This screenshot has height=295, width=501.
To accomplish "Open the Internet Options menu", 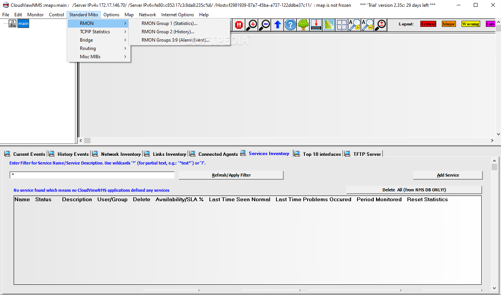I will point(178,15).
